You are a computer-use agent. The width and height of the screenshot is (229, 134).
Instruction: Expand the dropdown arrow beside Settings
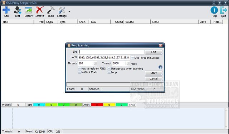click(69, 12)
